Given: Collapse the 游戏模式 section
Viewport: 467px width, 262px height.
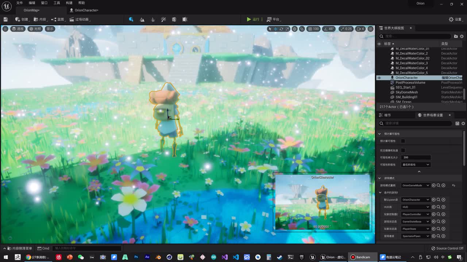Looking at the screenshot, I should coord(379,178).
